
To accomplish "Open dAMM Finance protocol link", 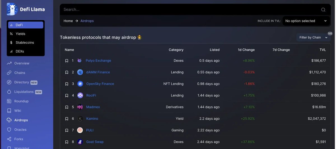I will tap(98, 72).
